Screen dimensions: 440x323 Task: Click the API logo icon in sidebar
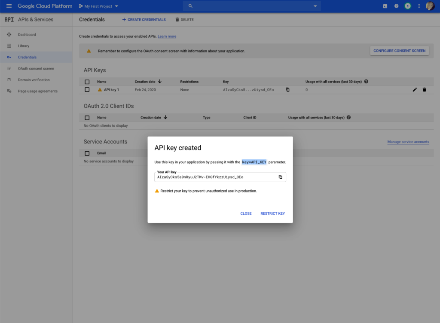(9, 19)
